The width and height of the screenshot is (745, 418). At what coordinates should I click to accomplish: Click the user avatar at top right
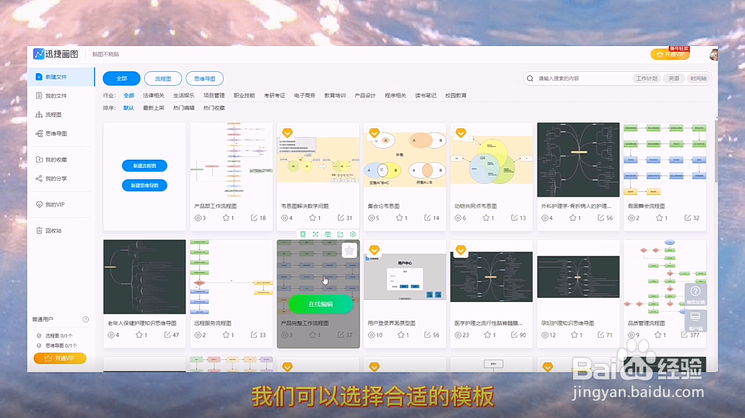pos(714,55)
